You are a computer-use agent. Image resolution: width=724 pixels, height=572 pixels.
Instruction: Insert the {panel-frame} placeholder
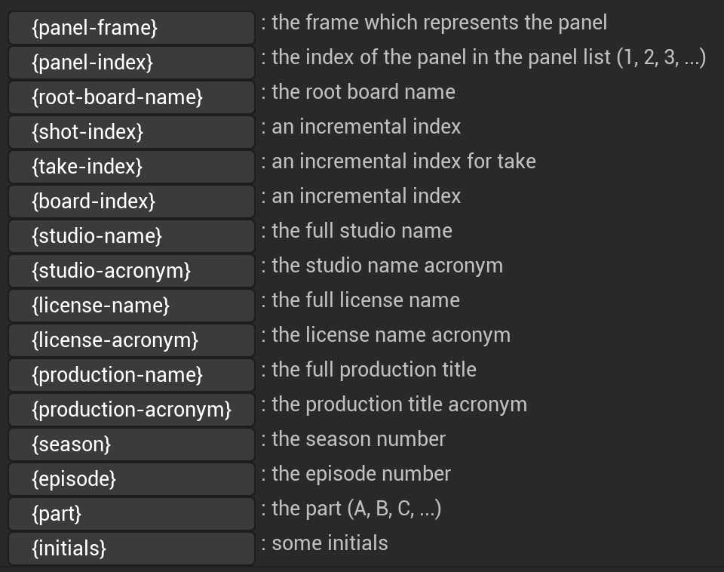131,28
